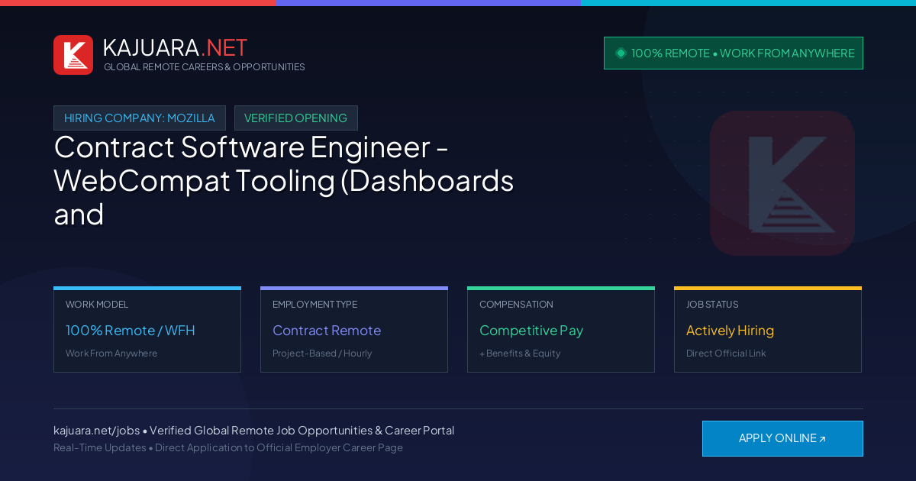
Task: Click the Work From Anywhere subtext
Action: click(111, 353)
